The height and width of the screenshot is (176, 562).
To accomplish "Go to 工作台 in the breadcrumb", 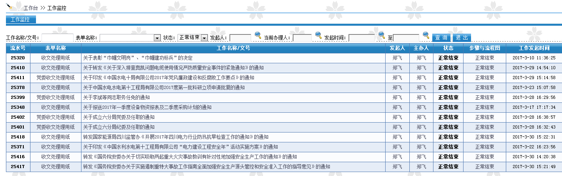I will coord(30,8).
